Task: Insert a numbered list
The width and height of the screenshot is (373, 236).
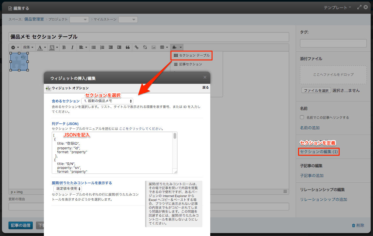Action: (x=102, y=47)
